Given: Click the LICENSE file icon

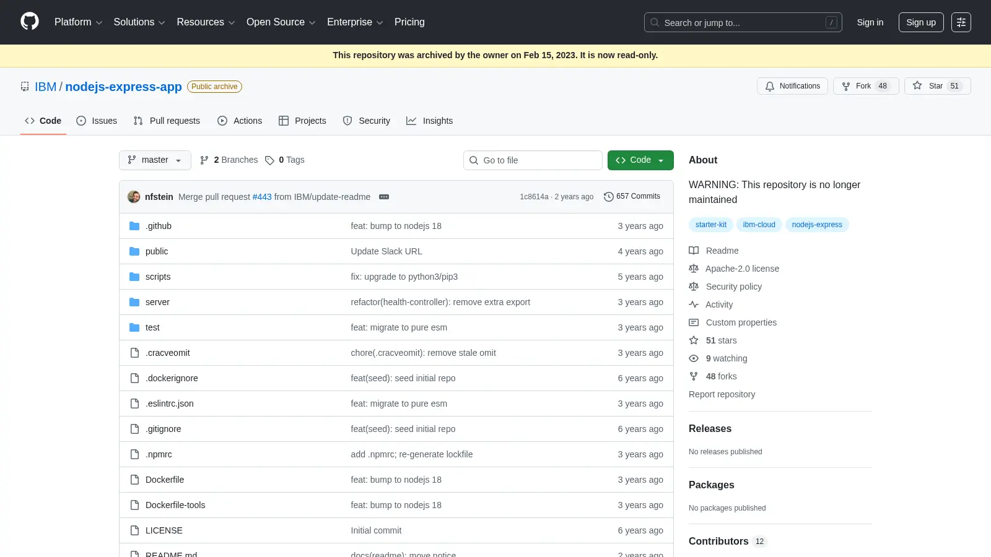Looking at the screenshot, I should pyautogui.click(x=134, y=530).
